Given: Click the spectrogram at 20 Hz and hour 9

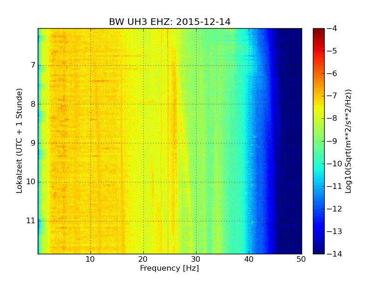Looking at the screenshot, I should (x=143, y=143).
